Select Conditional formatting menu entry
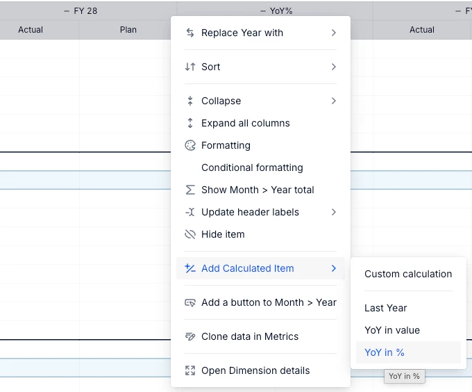472x392 pixels. 252,168
